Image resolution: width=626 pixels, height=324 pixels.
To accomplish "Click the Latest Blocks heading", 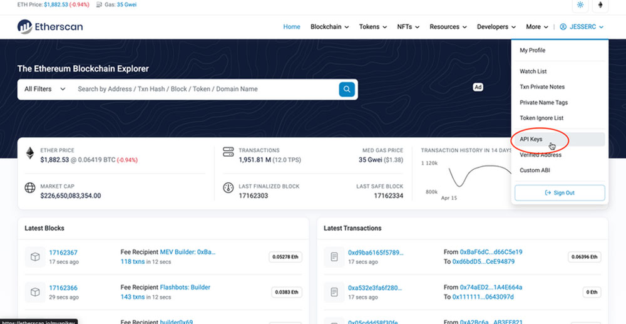I will point(44,228).
